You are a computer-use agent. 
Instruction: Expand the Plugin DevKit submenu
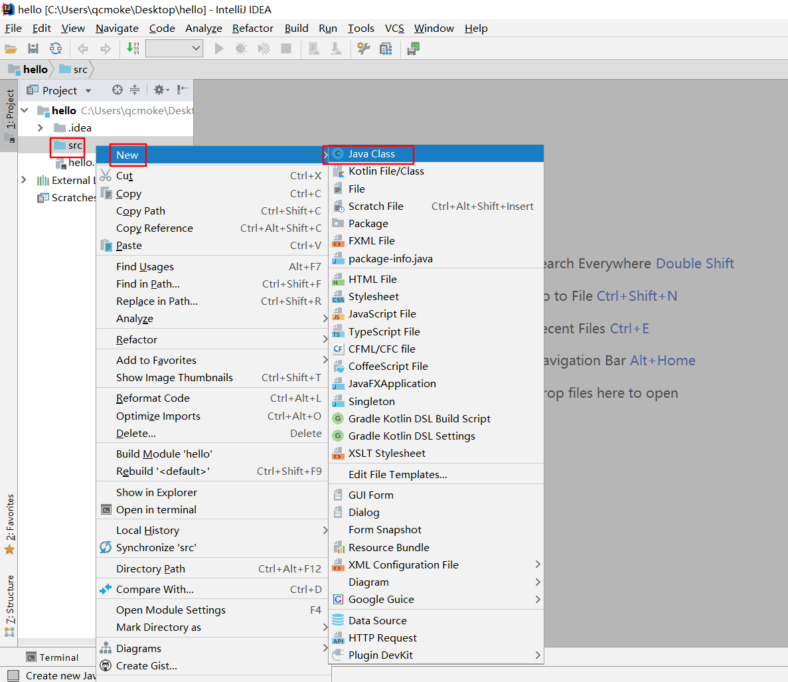(436, 655)
